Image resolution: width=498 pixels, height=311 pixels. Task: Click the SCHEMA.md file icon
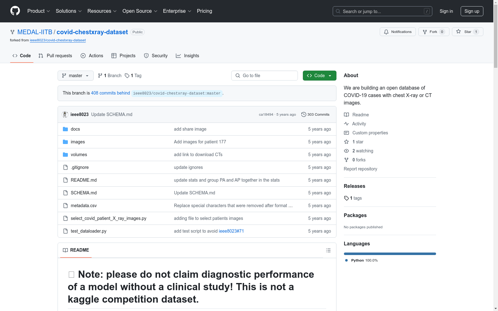(65, 193)
